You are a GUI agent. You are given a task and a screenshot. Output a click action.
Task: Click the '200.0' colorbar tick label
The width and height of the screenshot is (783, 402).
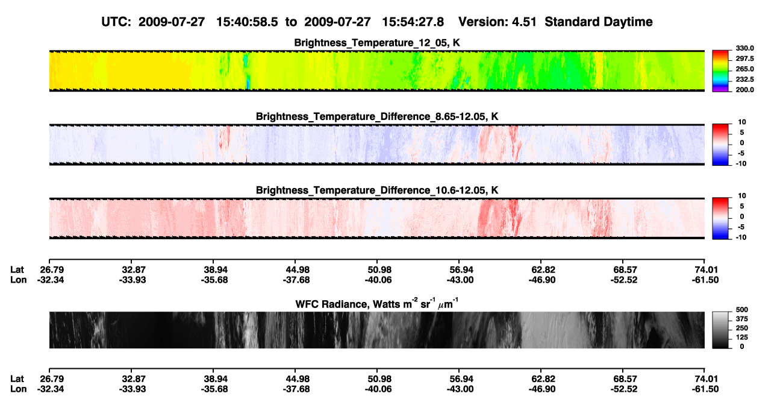743,90
